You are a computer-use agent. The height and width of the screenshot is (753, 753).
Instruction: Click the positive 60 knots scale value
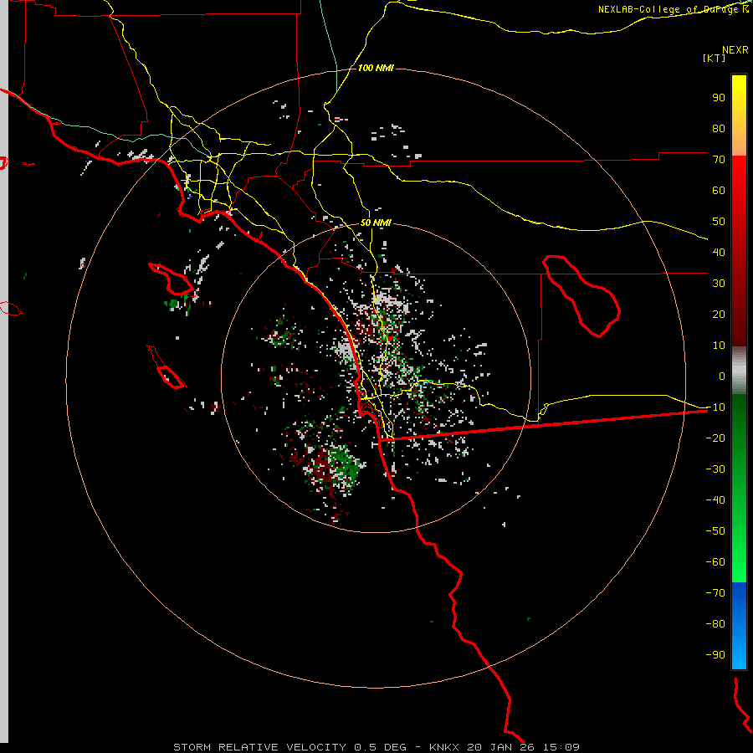point(719,191)
